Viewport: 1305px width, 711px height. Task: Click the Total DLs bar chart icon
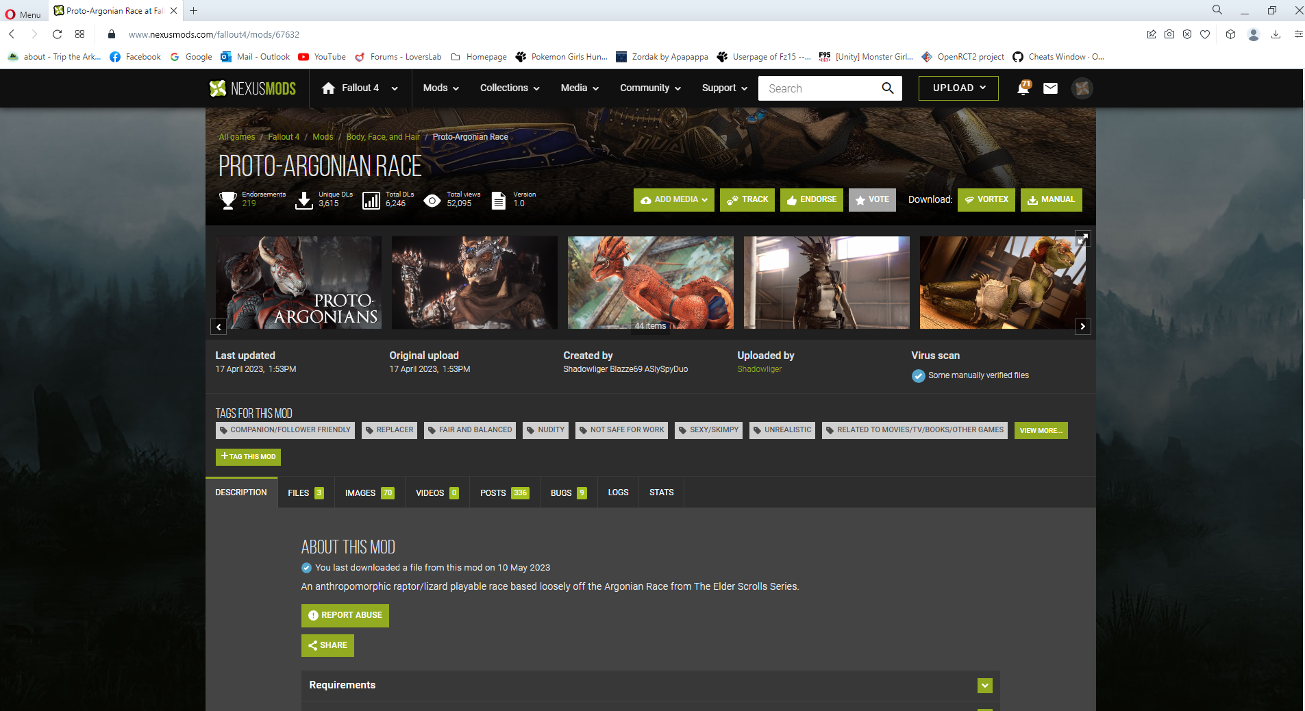371,201
